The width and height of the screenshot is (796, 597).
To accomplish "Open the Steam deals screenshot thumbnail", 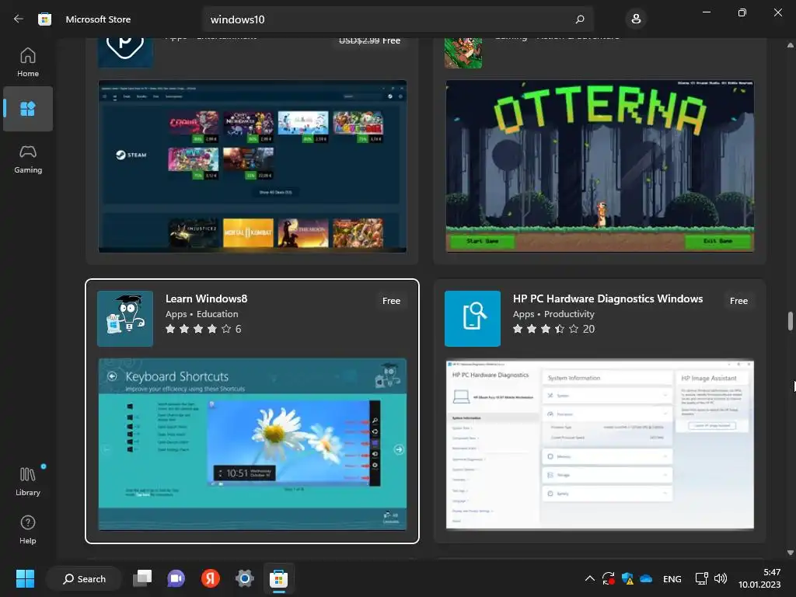I will pos(253,166).
